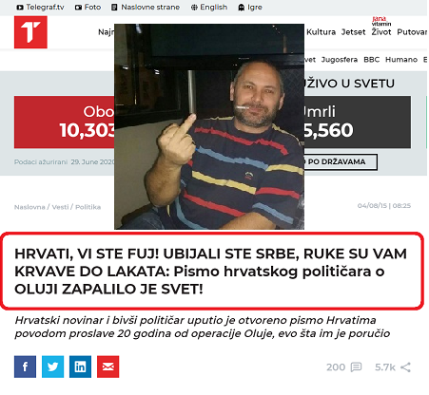Open Telegraf.tv video link
429x395 pixels.
coord(40,7)
